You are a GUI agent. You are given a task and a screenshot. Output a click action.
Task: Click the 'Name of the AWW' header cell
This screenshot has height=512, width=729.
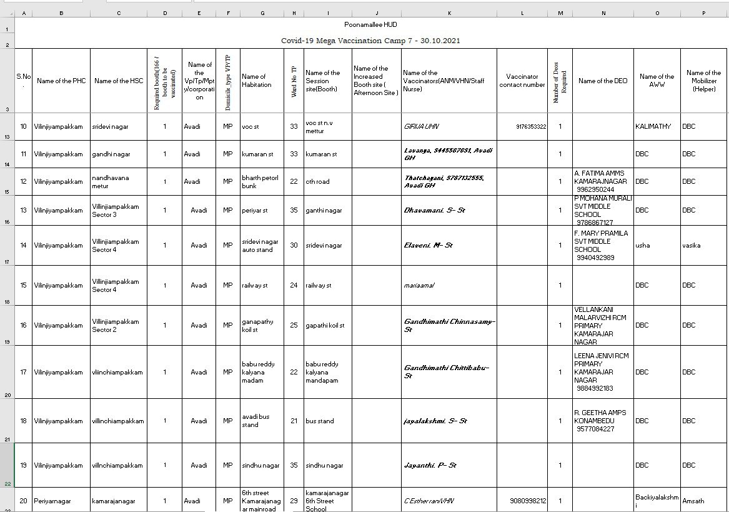click(x=657, y=81)
